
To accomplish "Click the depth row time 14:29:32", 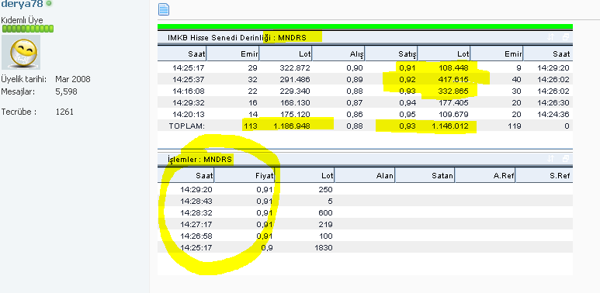I will pyautogui.click(x=189, y=103).
